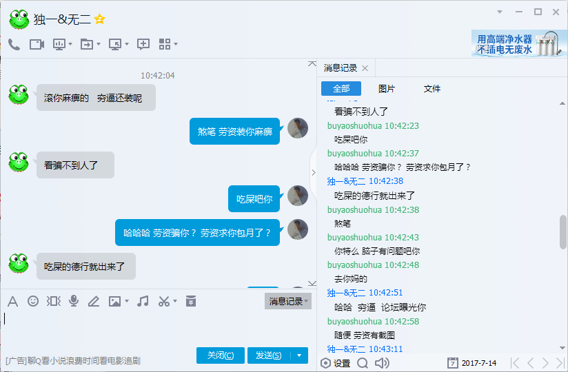Click the 发送(S) button
The width and height of the screenshot is (568, 372).
click(269, 355)
